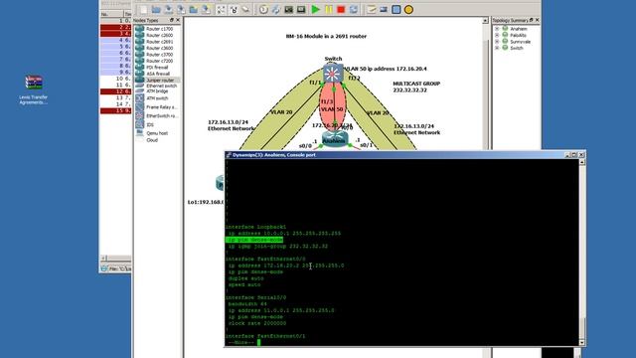The image size is (636, 358).
Task: Click the New blank project toolbar icon
Action: click(x=143, y=9)
